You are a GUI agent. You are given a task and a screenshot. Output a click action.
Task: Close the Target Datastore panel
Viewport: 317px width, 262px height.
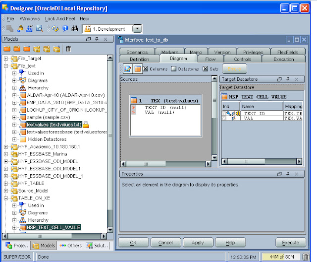coord(296,79)
